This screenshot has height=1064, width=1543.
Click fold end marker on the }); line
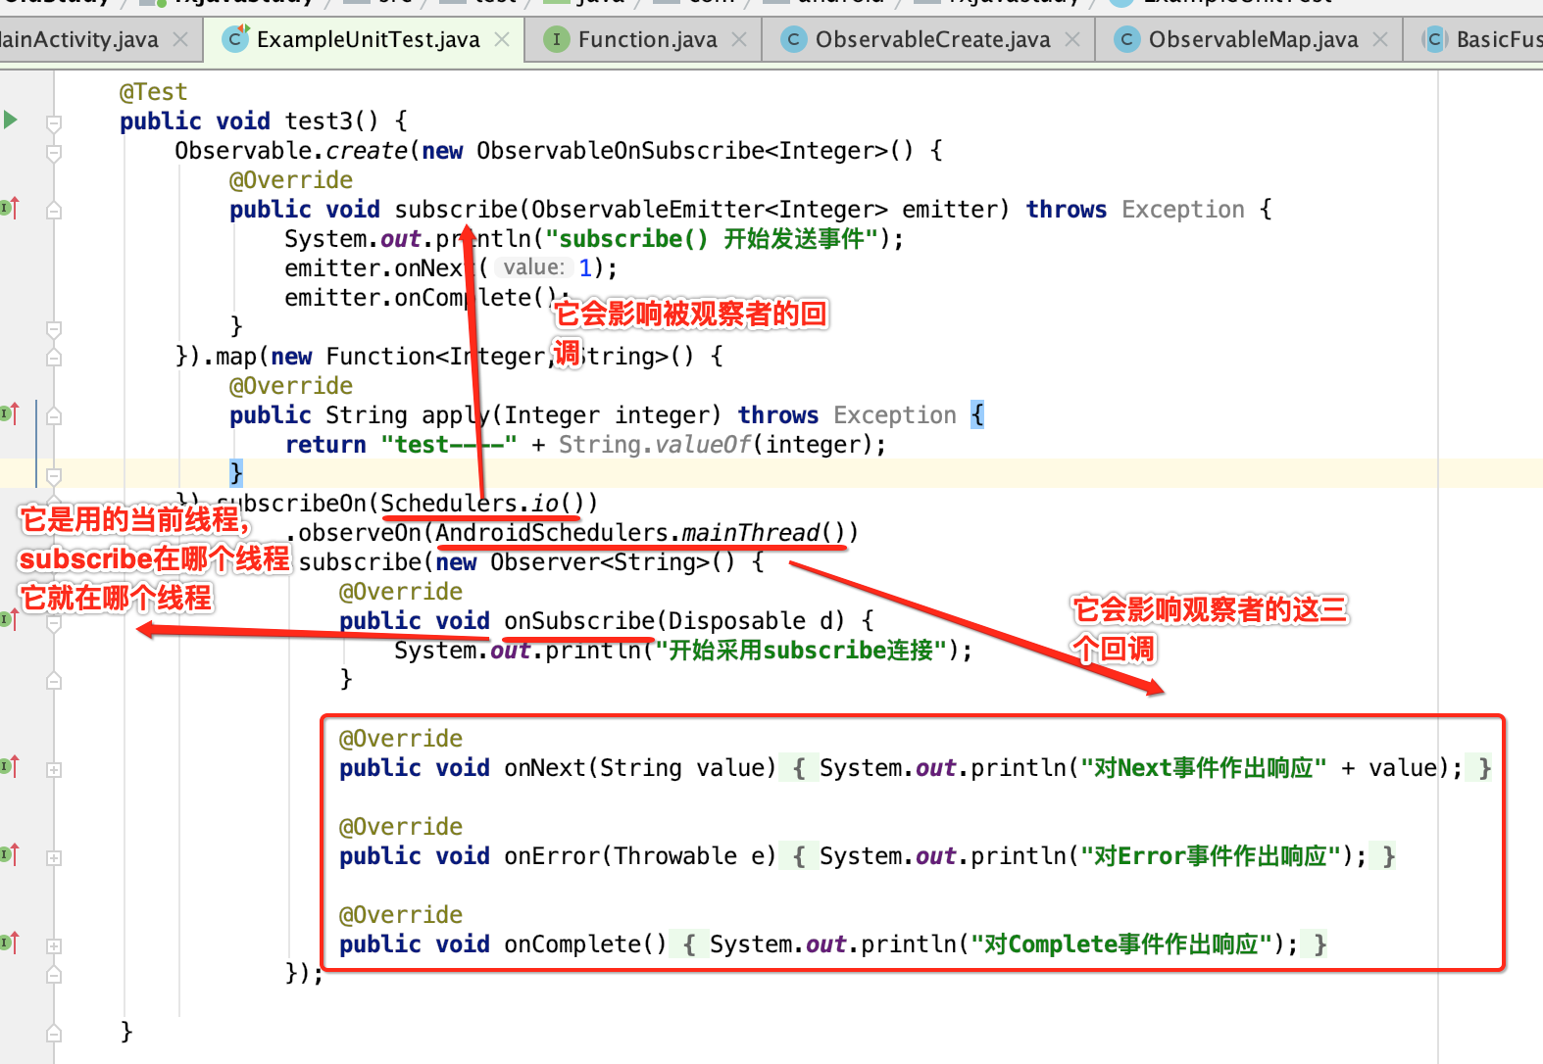click(54, 974)
